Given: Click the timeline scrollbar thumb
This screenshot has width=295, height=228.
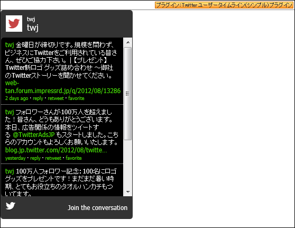Looking at the screenshot, I should (128, 94).
